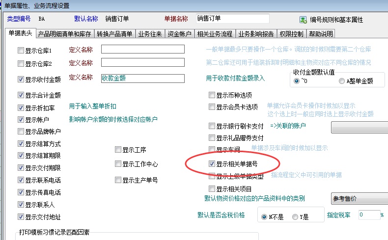The image size is (388, 240).
Task: Select the A整单金额 radio button
Action: (342, 81)
